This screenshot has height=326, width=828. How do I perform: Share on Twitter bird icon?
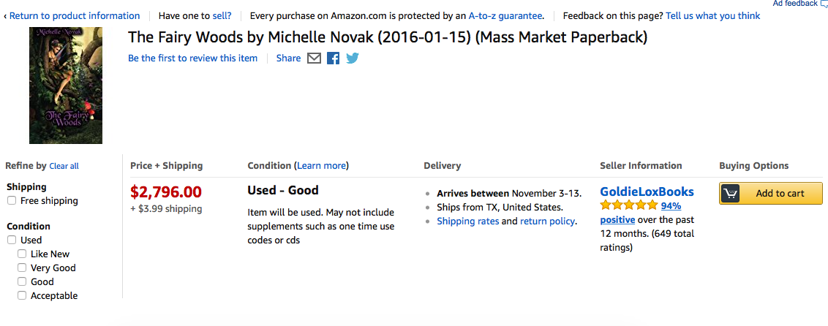click(353, 58)
